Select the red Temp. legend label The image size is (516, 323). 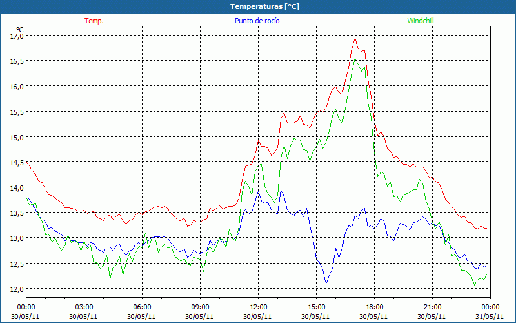tap(94, 21)
